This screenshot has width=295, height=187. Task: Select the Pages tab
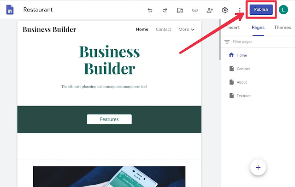[258, 28]
